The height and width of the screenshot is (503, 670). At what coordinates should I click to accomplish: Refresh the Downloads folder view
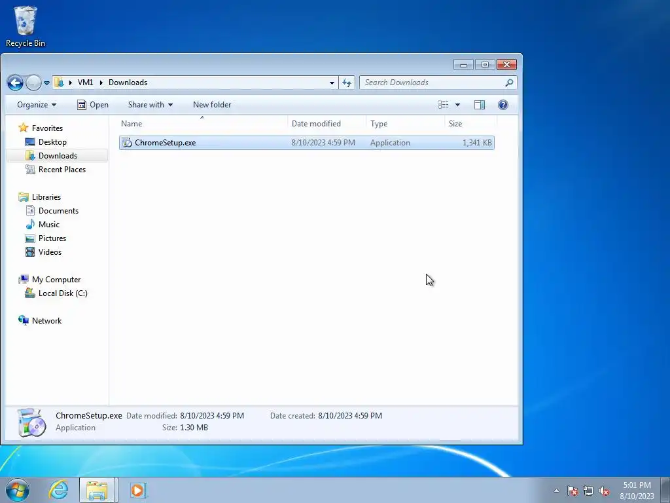tap(347, 83)
